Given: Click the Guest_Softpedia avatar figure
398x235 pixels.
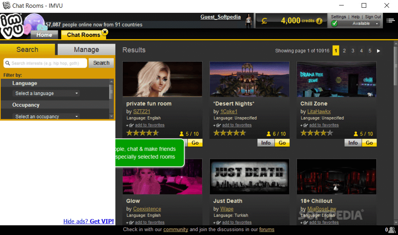Looking at the screenshot, I should tap(249, 21).
